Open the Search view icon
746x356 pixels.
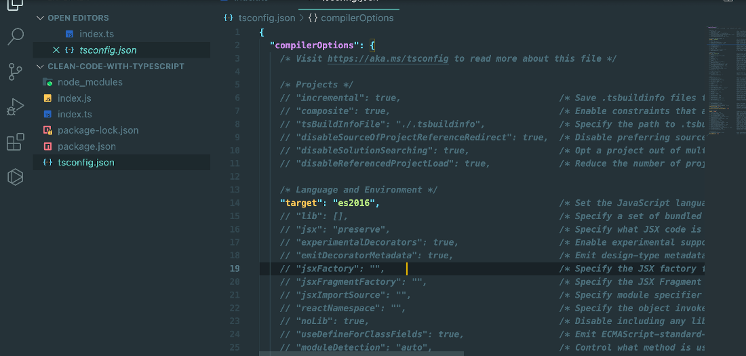[16, 37]
